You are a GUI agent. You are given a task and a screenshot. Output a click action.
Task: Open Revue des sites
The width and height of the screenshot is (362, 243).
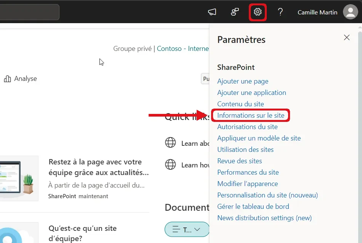pyautogui.click(x=239, y=161)
